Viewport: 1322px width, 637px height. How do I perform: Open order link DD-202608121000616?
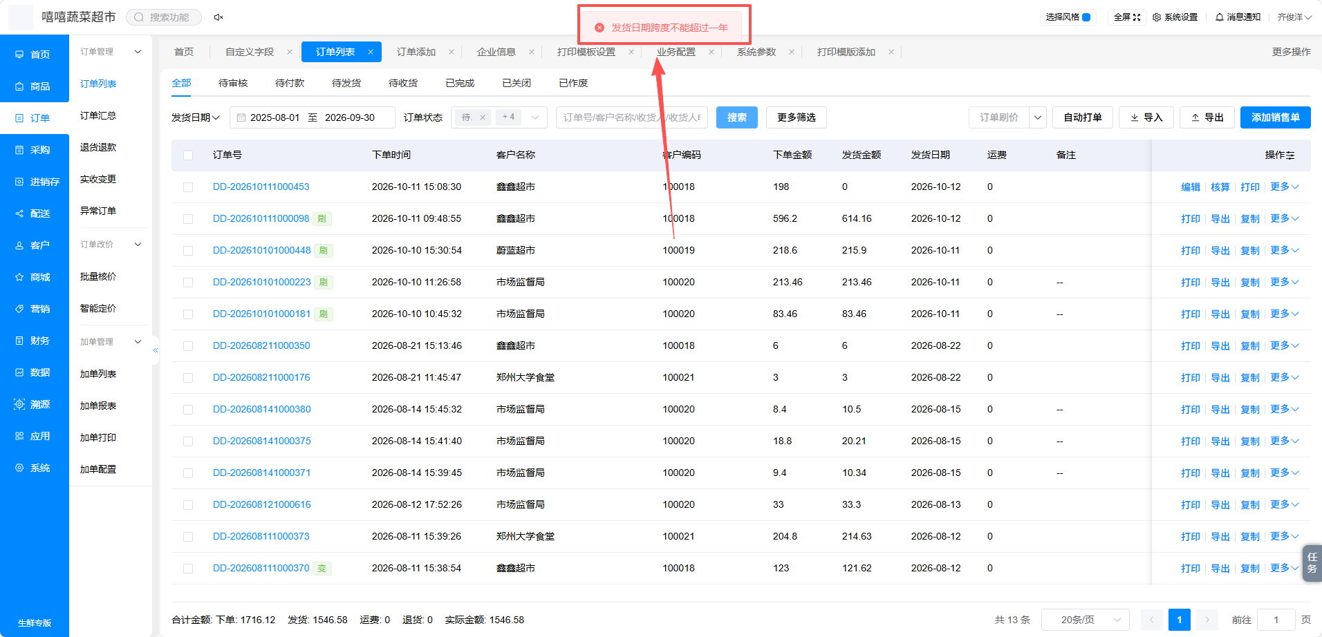click(x=262, y=504)
